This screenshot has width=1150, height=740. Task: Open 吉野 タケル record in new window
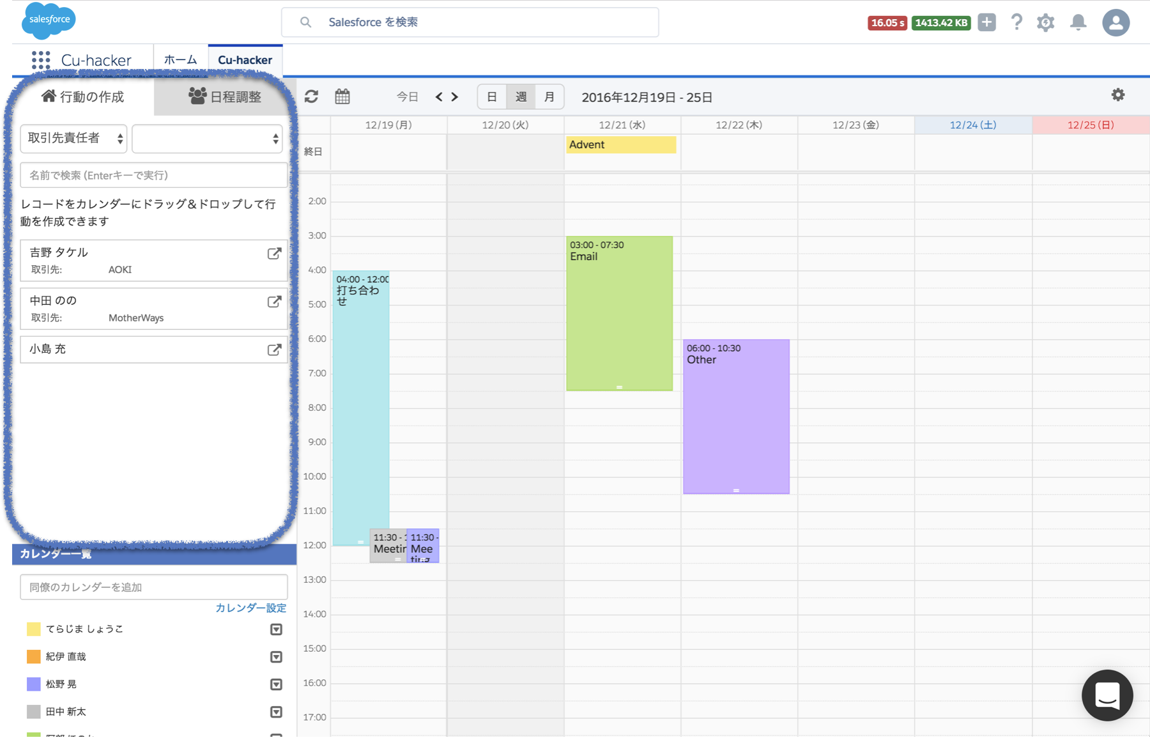point(274,254)
